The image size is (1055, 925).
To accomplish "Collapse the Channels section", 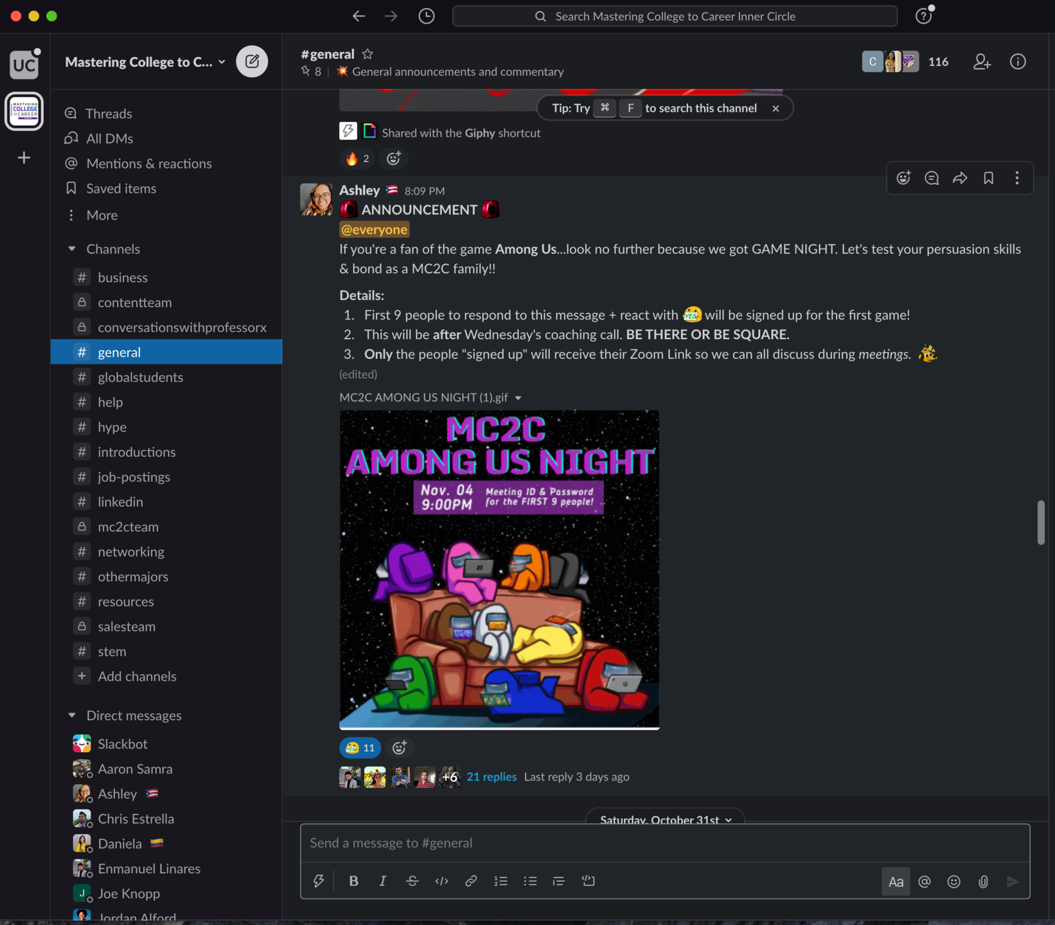I will (x=72, y=249).
